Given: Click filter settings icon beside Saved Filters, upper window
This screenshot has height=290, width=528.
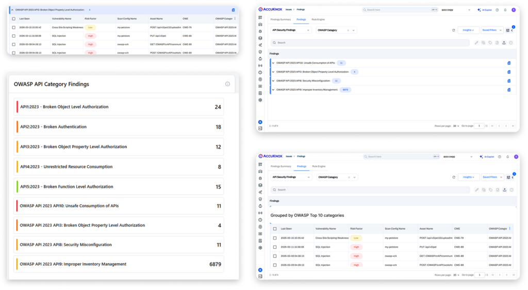Looking at the screenshot, I should tap(508, 30).
